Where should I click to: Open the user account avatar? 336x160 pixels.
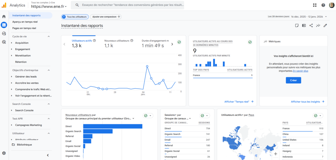tap(331, 5)
